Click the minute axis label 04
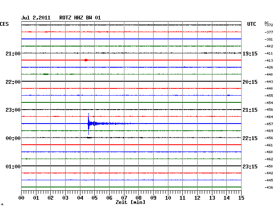This screenshot has height=209, width=275. coord(80,198)
